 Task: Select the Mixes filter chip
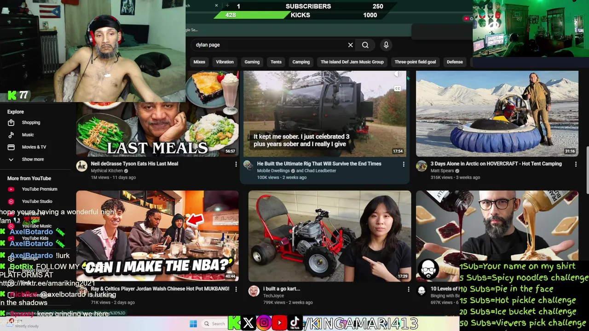click(x=199, y=62)
